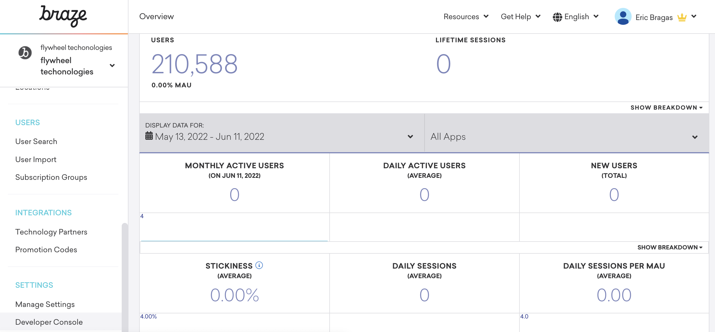Click the gold crown icon

coord(682,17)
